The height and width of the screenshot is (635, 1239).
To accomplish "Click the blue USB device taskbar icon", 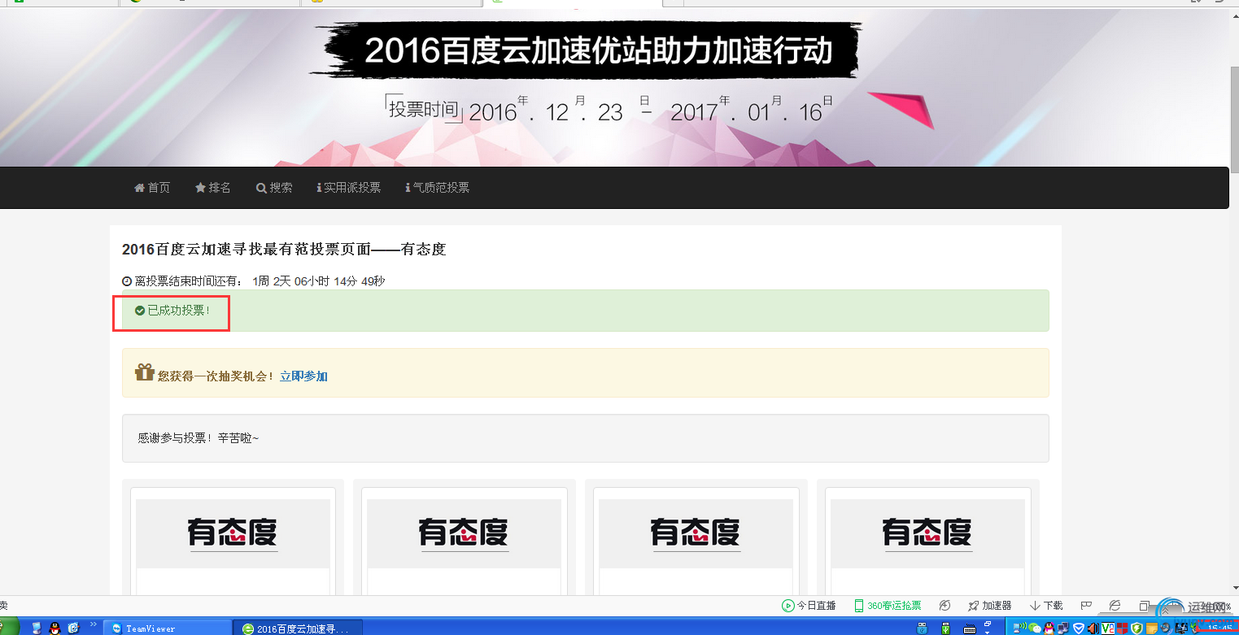I will (x=922, y=628).
